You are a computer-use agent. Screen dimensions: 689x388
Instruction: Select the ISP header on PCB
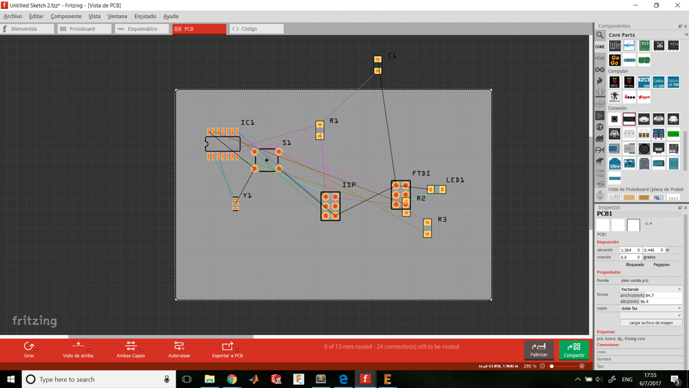tap(331, 206)
